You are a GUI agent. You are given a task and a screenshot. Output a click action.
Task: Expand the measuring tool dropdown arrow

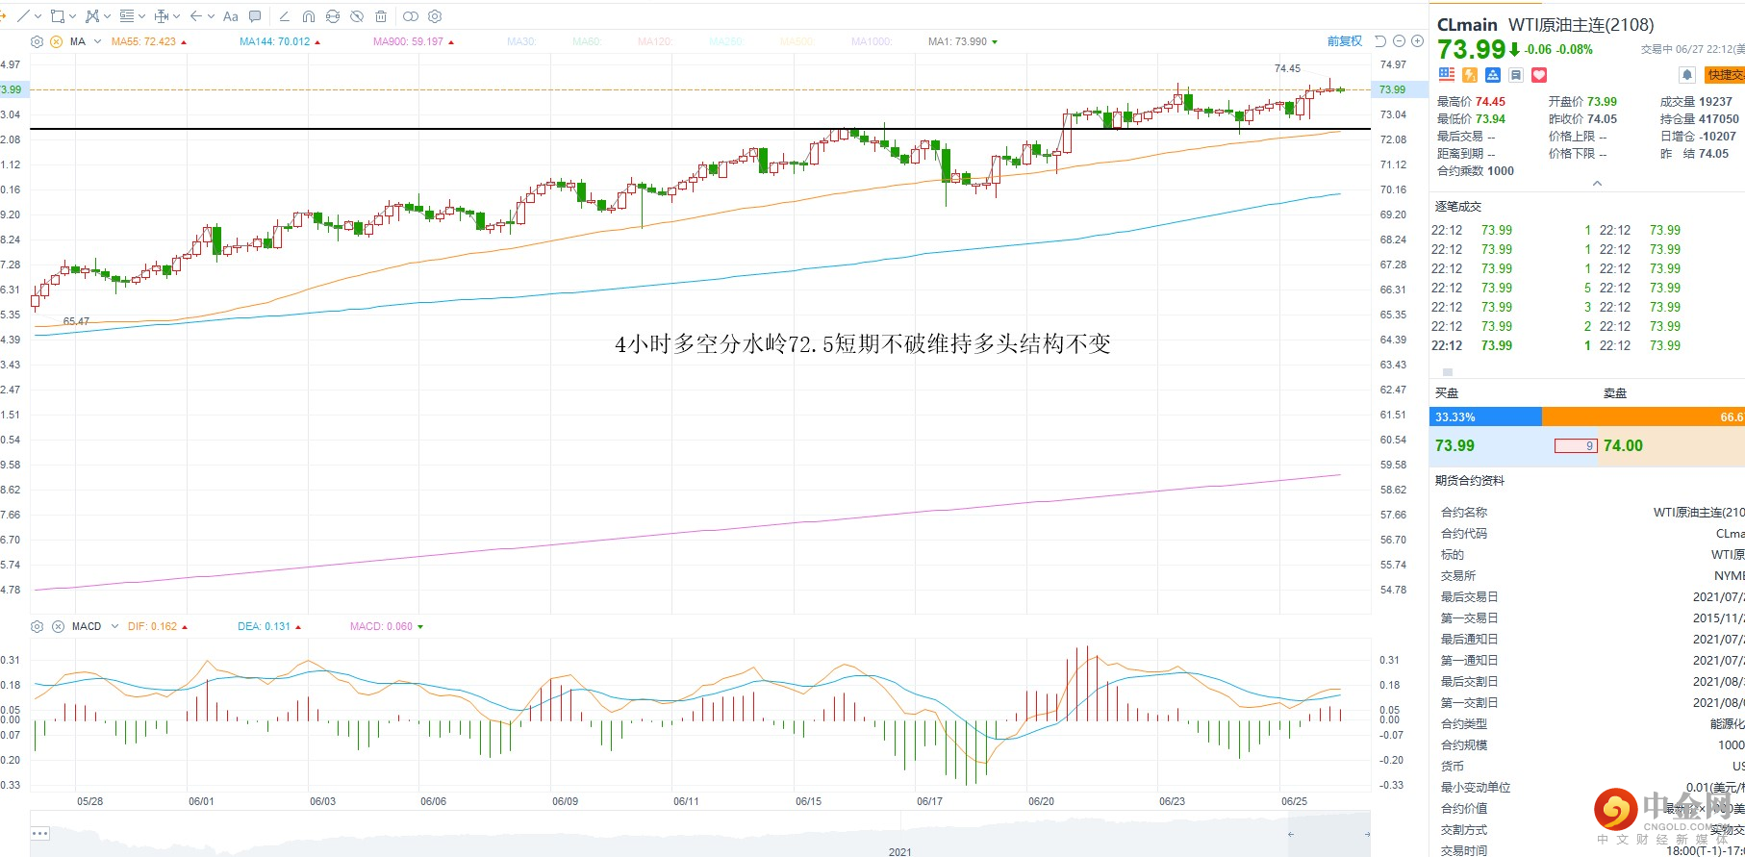click(176, 16)
